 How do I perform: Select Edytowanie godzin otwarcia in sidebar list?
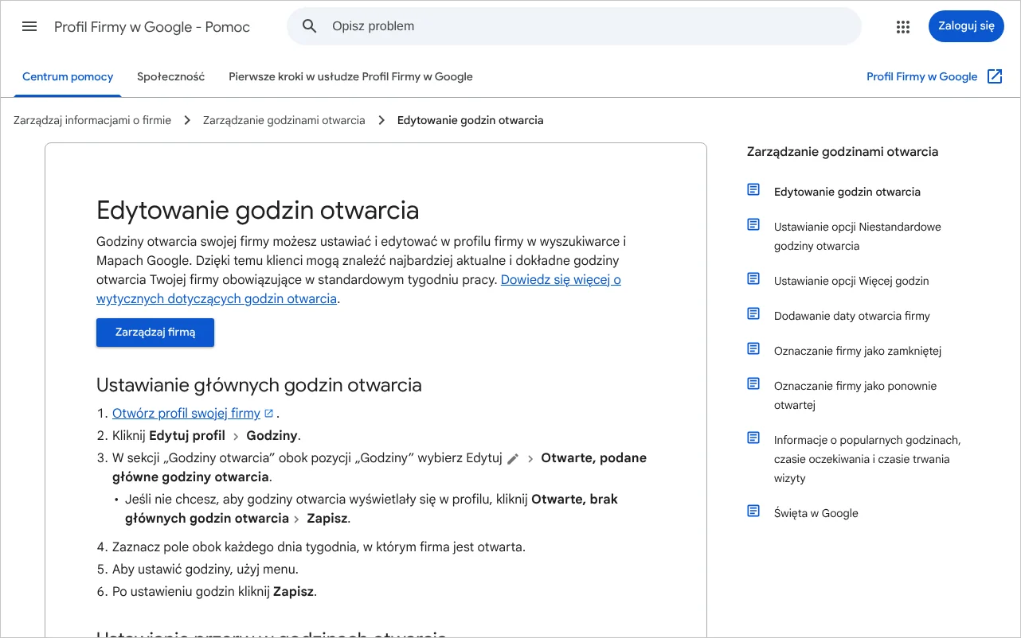tap(847, 192)
